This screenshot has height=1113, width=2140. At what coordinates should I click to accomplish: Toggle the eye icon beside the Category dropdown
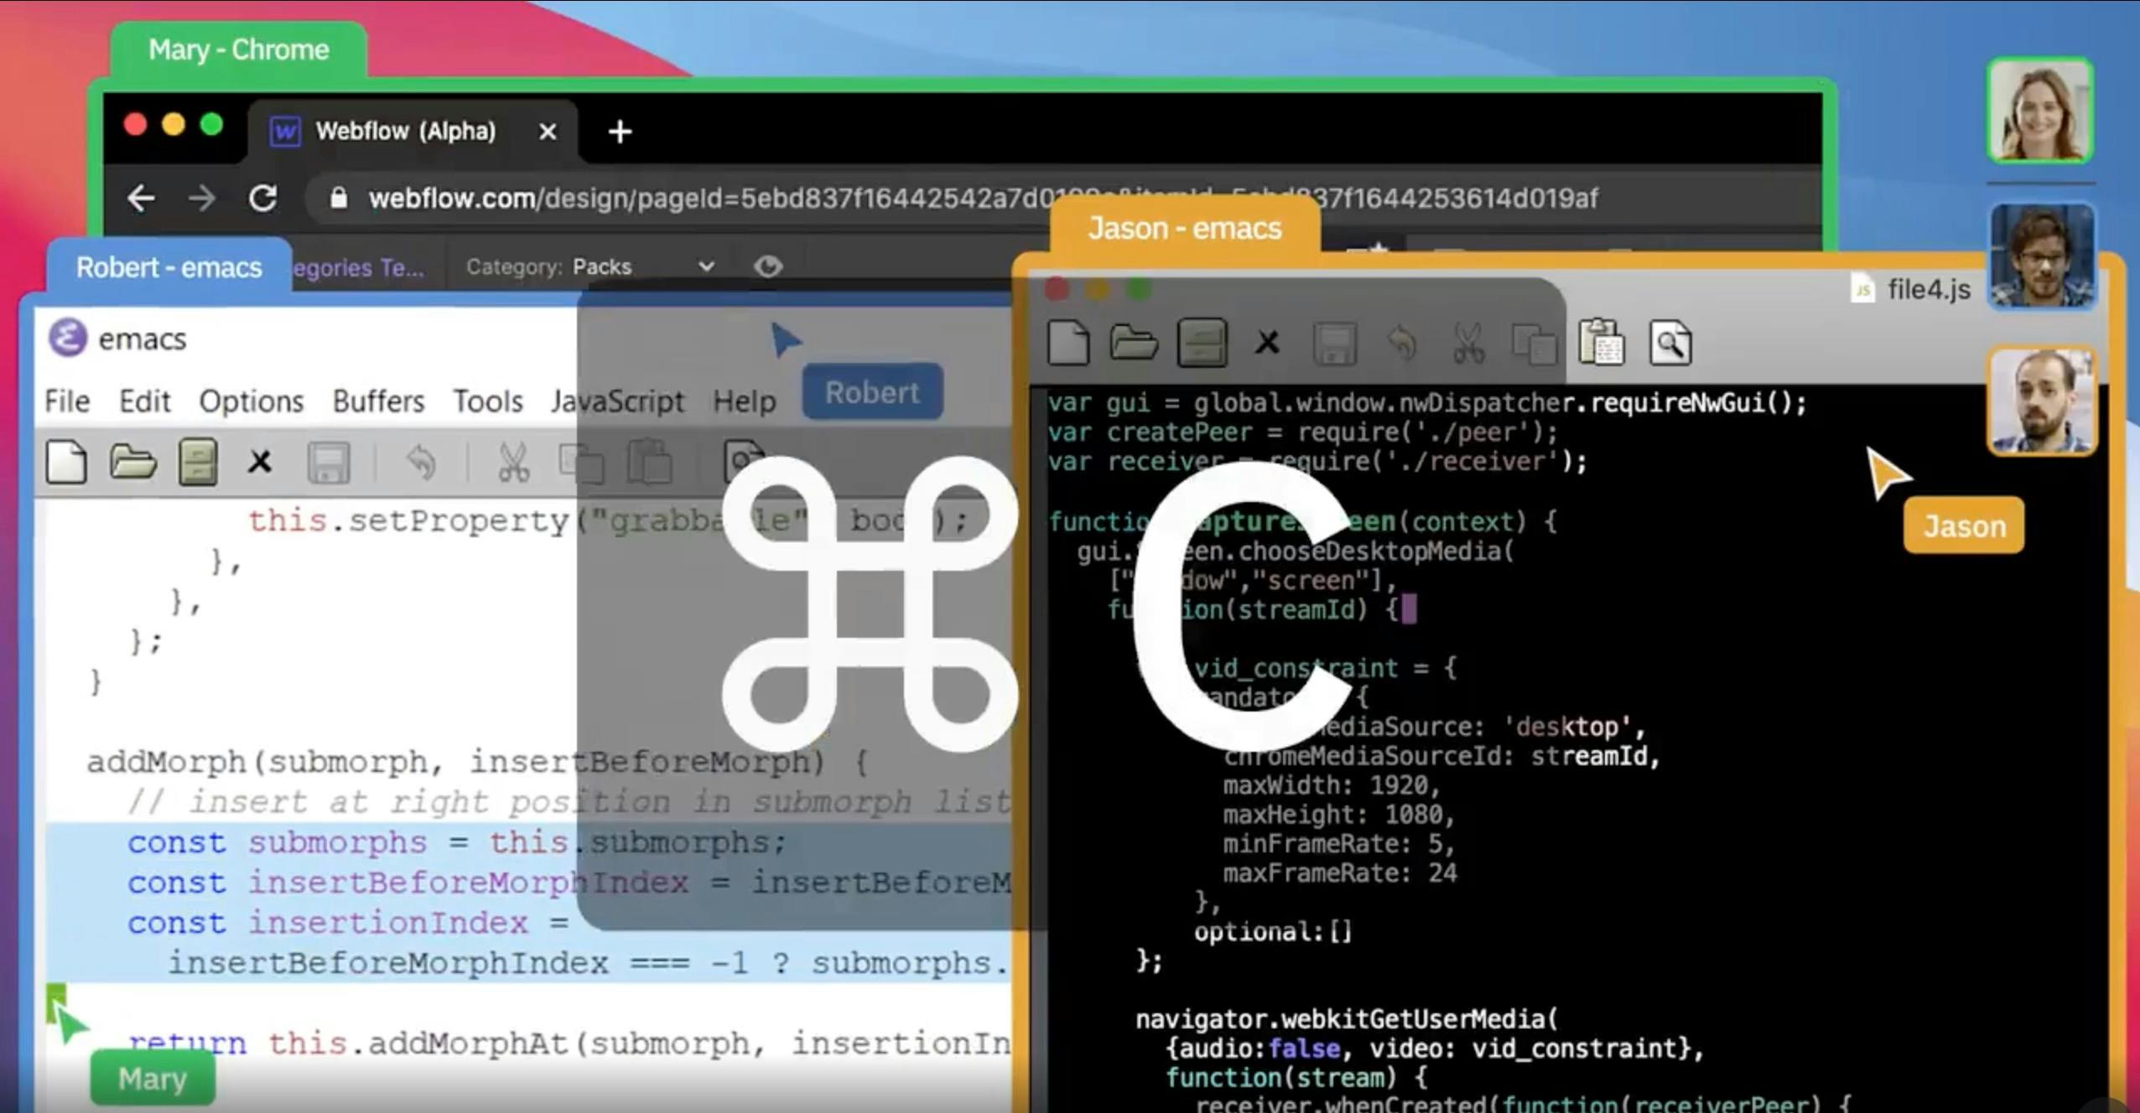769,266
